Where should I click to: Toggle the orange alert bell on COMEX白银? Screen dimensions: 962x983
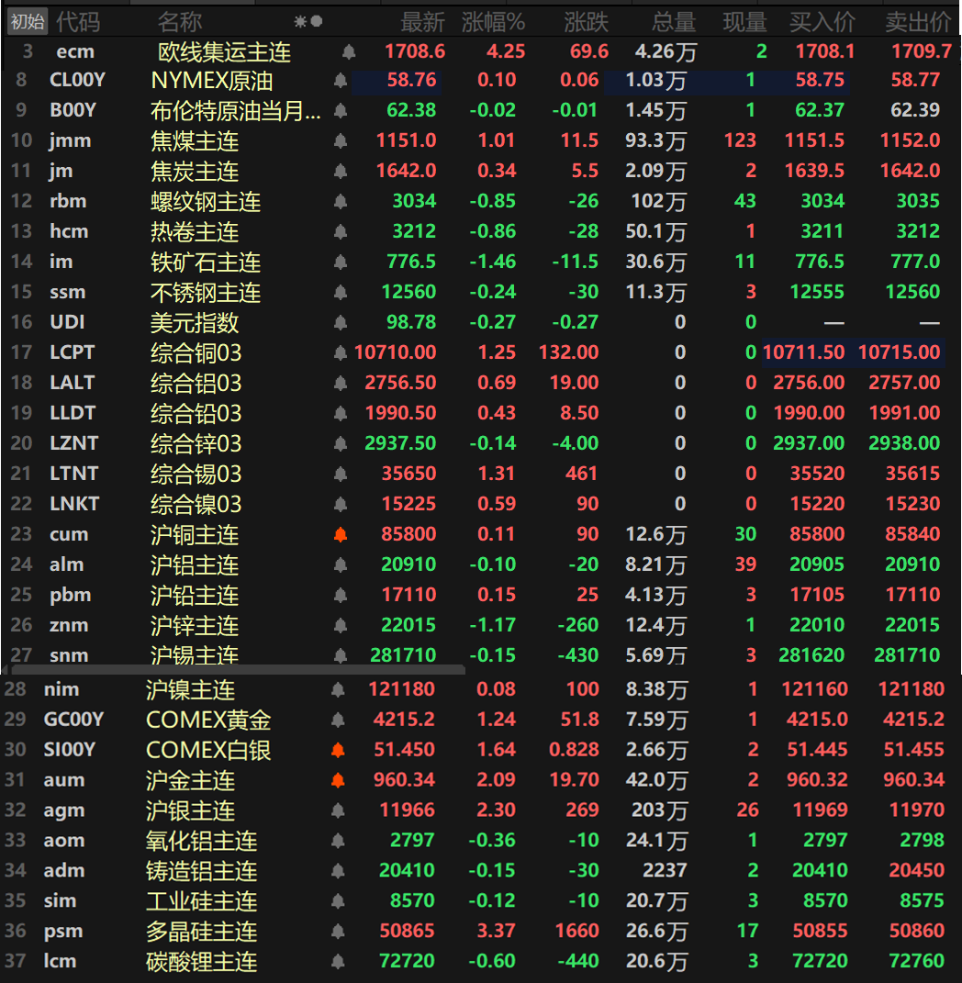[x=338, y=751]
